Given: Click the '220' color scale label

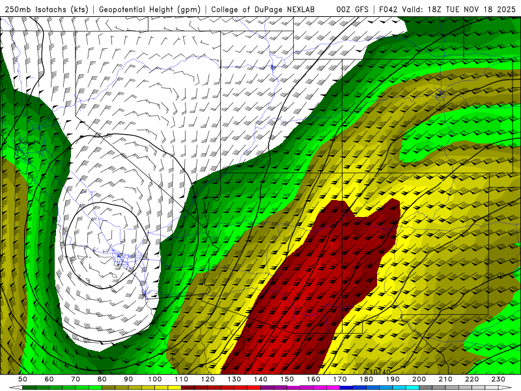Looking at the screenshot, I should pos(472,379).
